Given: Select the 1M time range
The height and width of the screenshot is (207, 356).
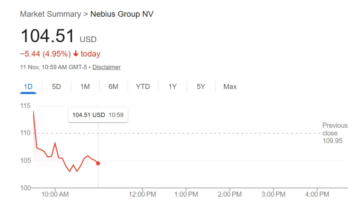Looking at the screenshot, I should tap(85, 86).
